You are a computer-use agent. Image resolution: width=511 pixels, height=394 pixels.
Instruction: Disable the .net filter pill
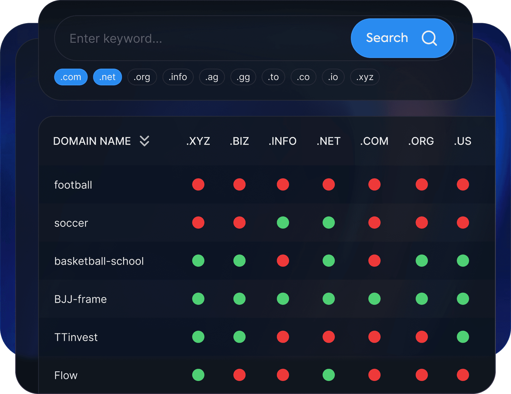coord(107,77)
